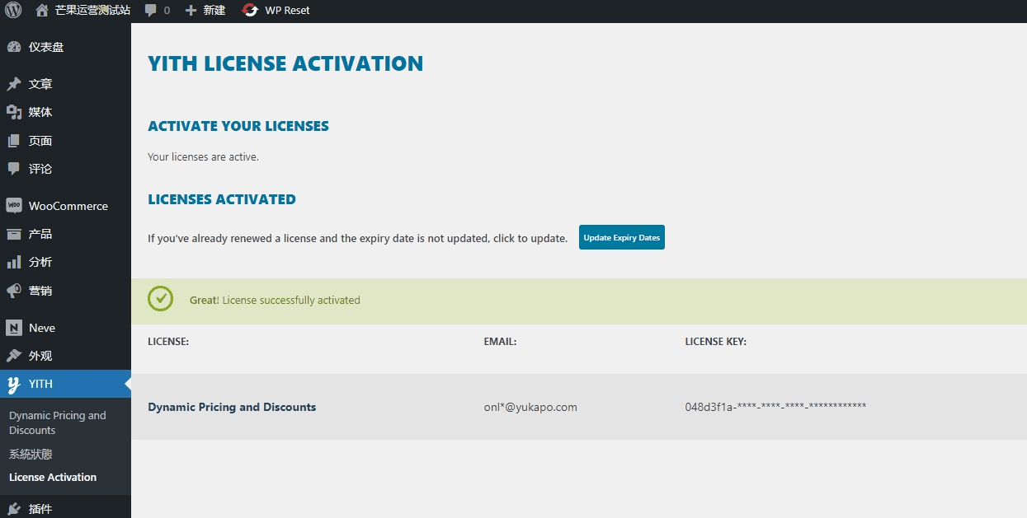Visit site 芒果运营测试站 in admin bar

click(x=92, y=11)
